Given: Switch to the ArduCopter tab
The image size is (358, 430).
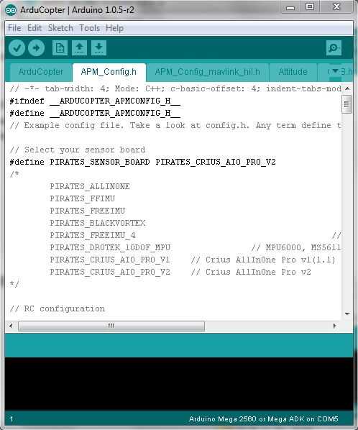Looking at the screenshot, I should point(41,72).
